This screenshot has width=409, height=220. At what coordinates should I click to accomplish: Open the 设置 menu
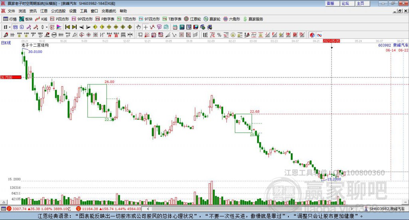point(73,11)
